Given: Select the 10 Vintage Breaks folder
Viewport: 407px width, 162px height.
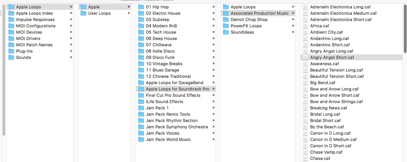Looking at the screenshot, I should [176, 64].
